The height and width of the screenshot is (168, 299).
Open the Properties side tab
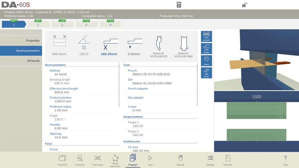click(x=21, y=40)
